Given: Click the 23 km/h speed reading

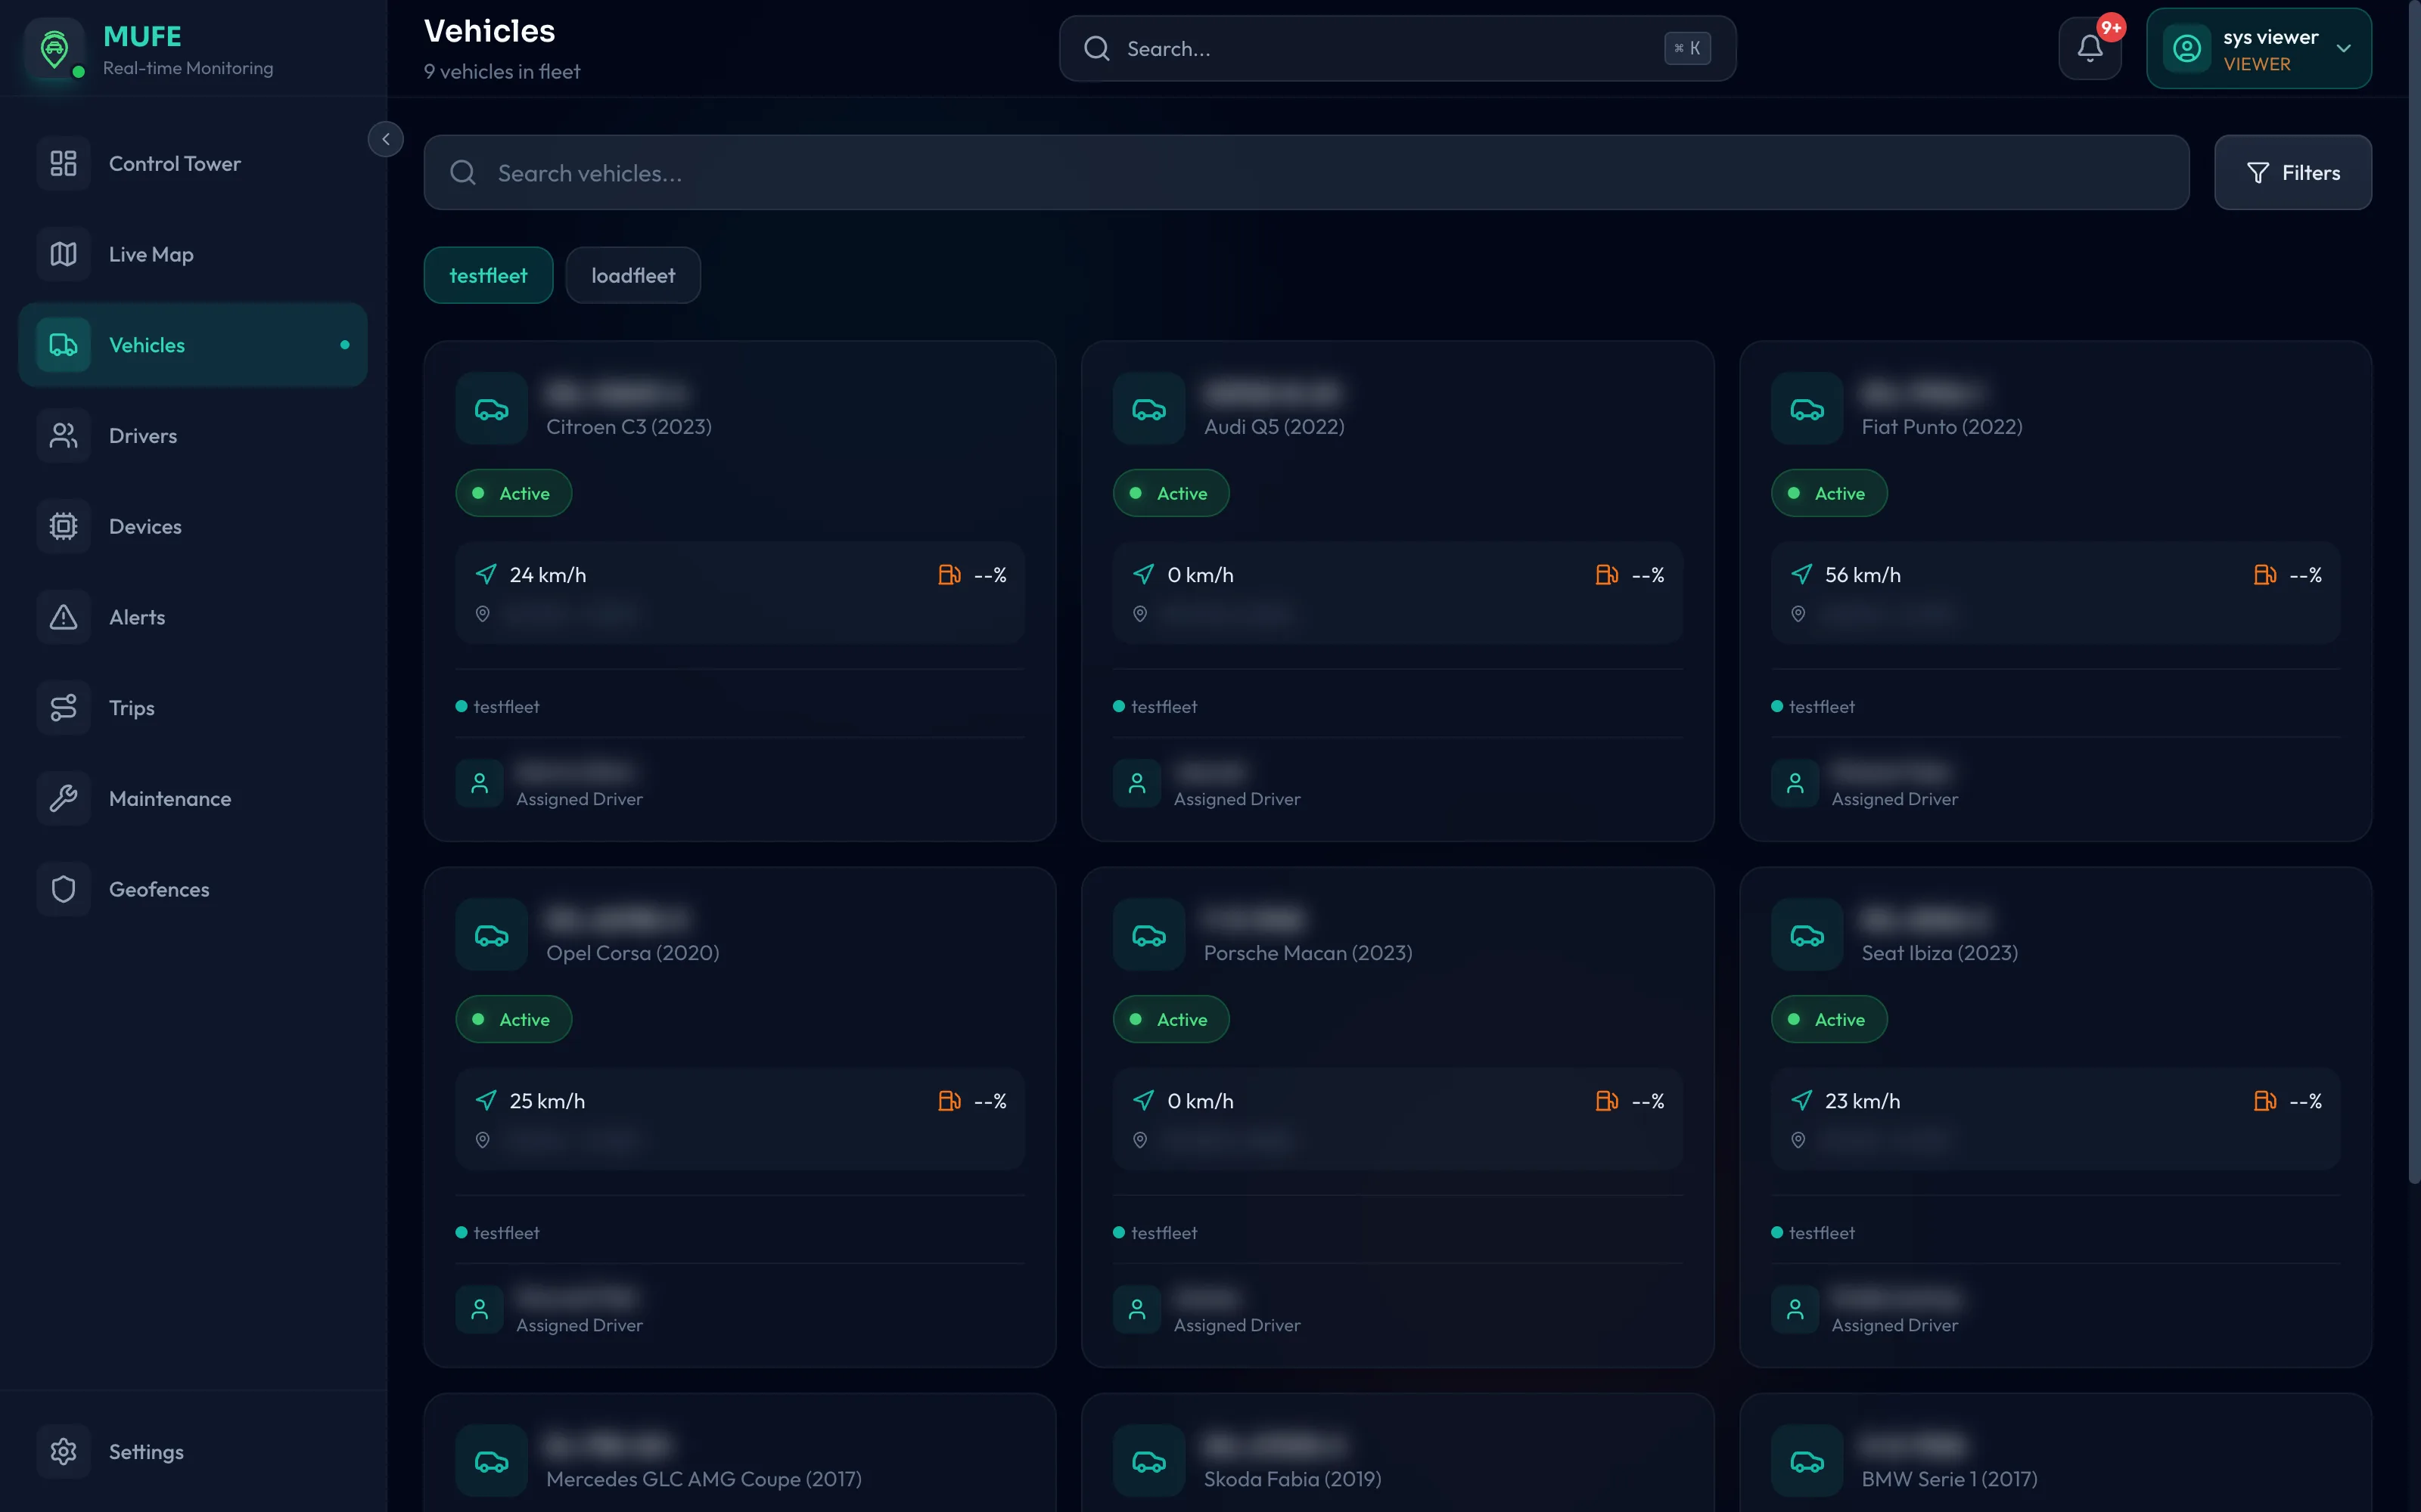Looking at the screenshot, I should click(1863, 1101).
